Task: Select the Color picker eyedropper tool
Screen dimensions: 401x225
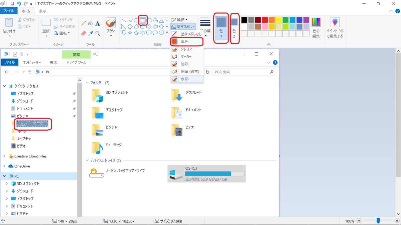Action: coord(90,33)
